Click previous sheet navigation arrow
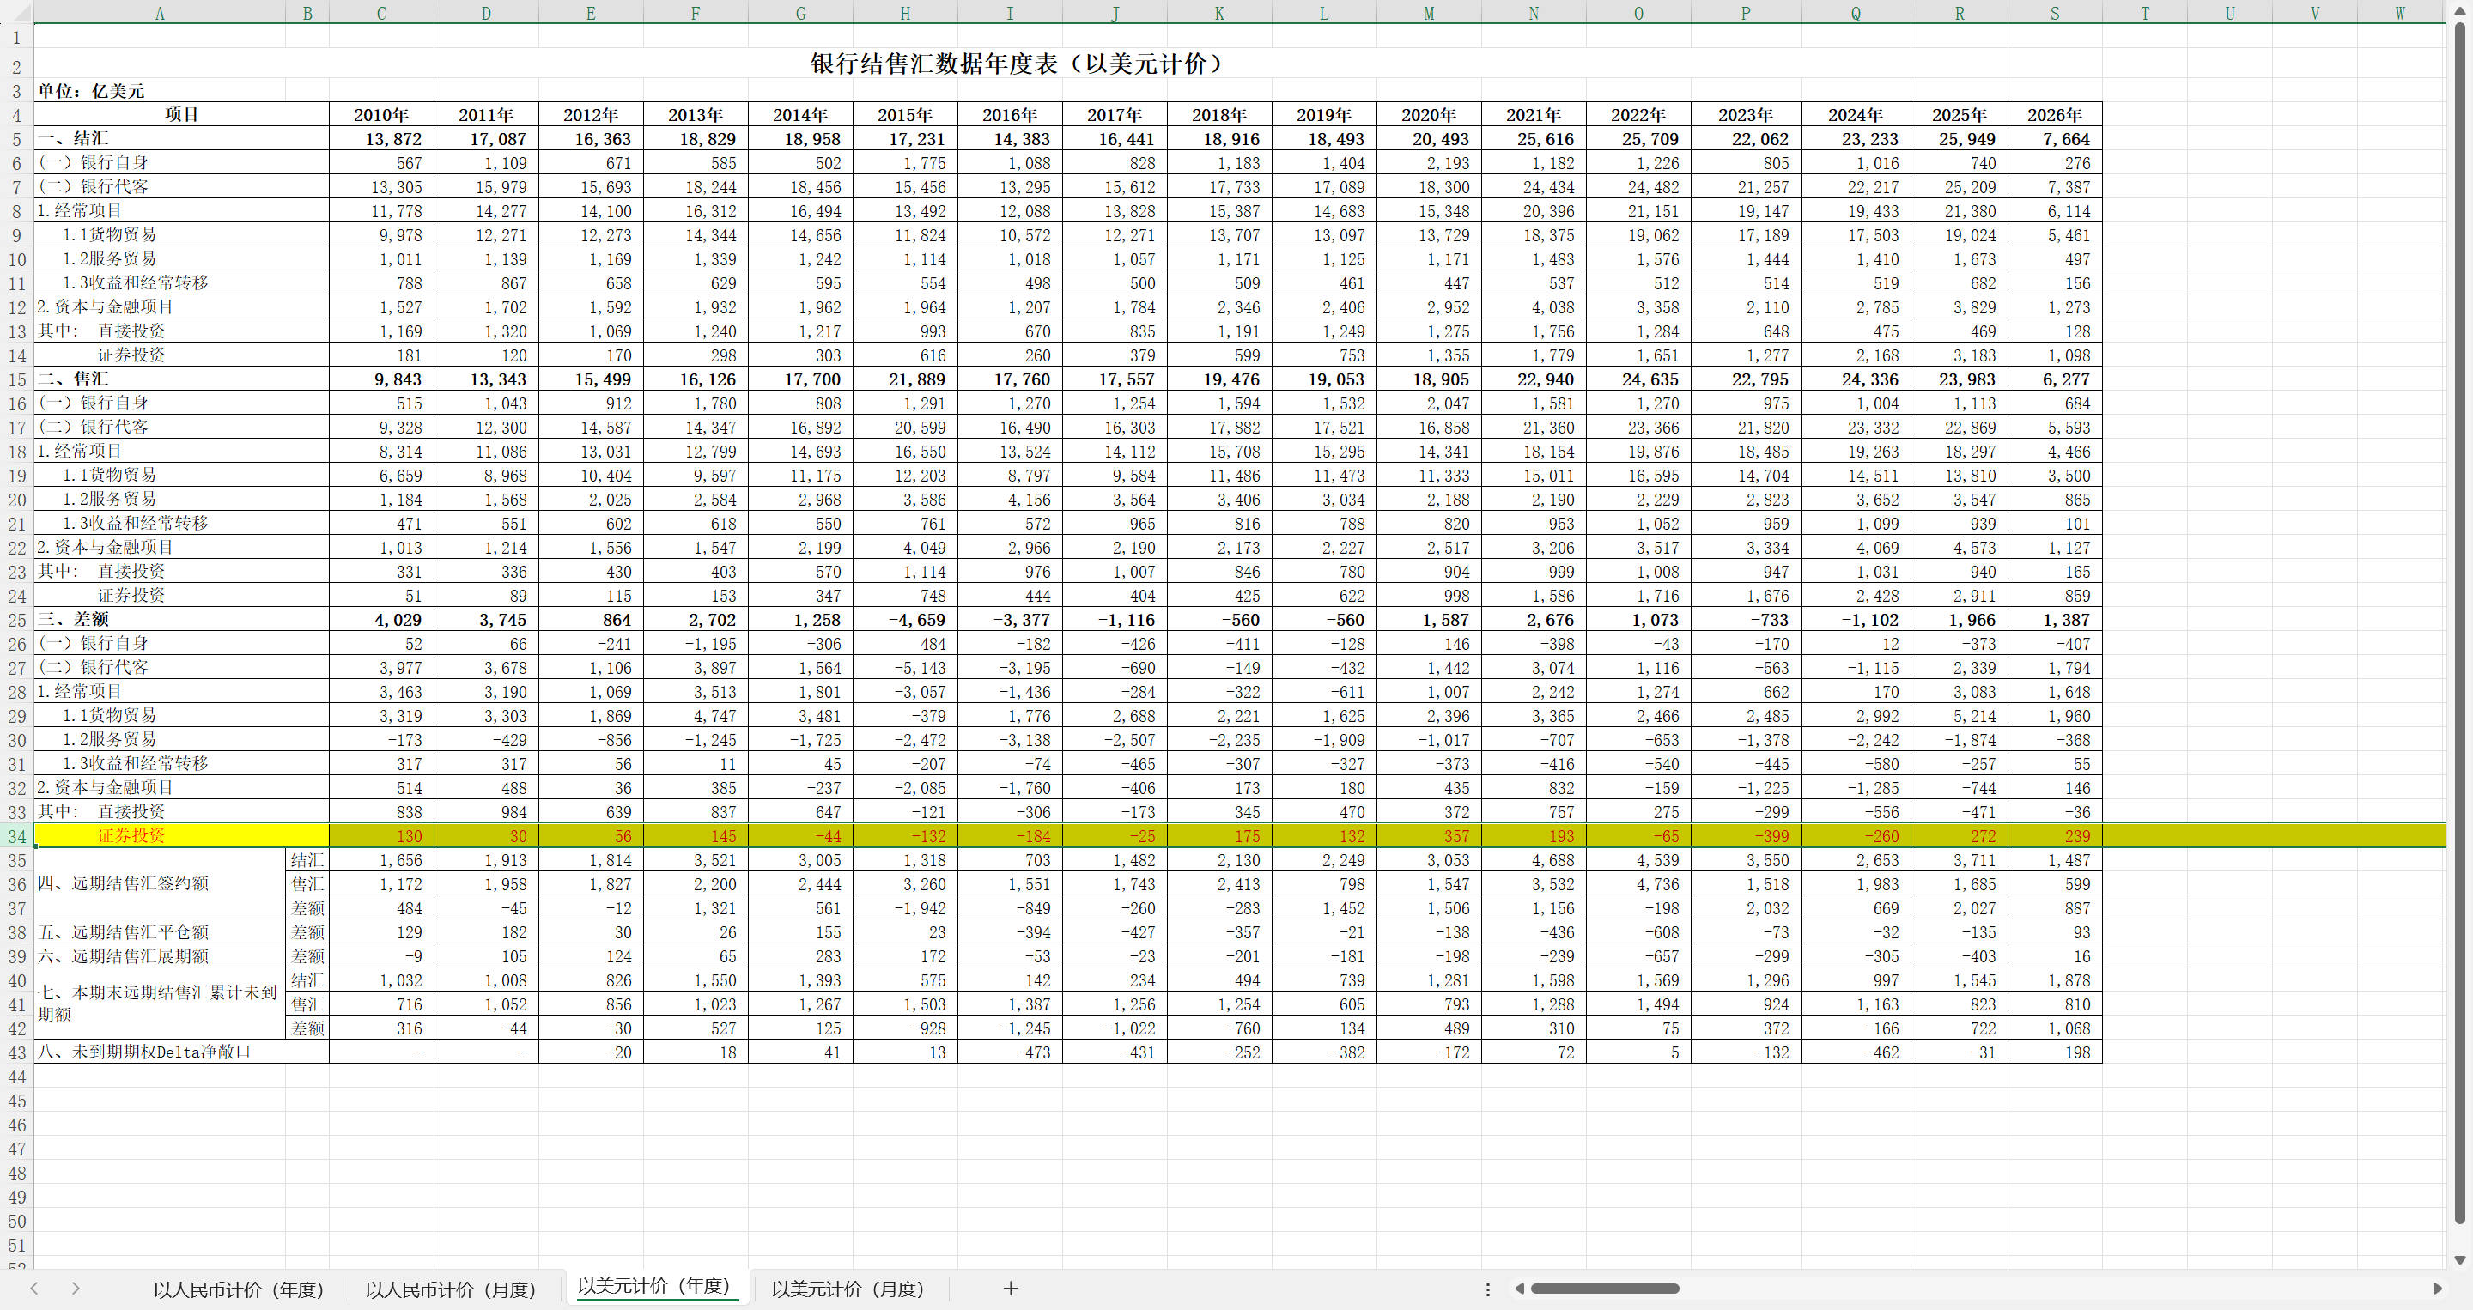 tap(34, 1289)
